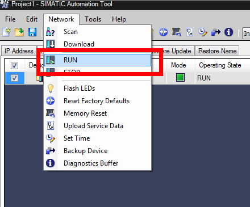Switch to the IP Address tab
The image size is (250, 207).
[19, 51]
